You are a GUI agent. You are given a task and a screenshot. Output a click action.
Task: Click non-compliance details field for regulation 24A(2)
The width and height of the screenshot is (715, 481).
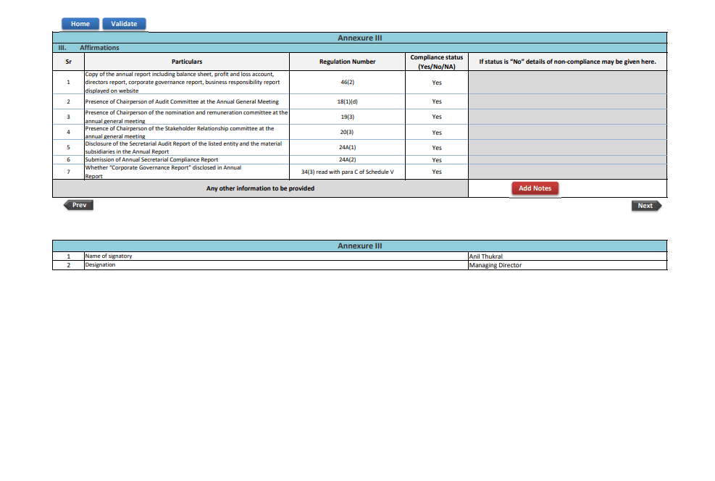[568, 160]
